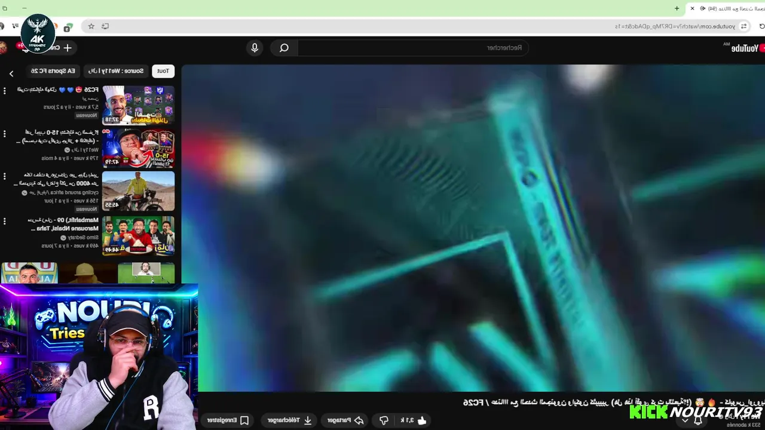
Task: Select the EA Sports FC 26 chip
Action: coord(53,71)
